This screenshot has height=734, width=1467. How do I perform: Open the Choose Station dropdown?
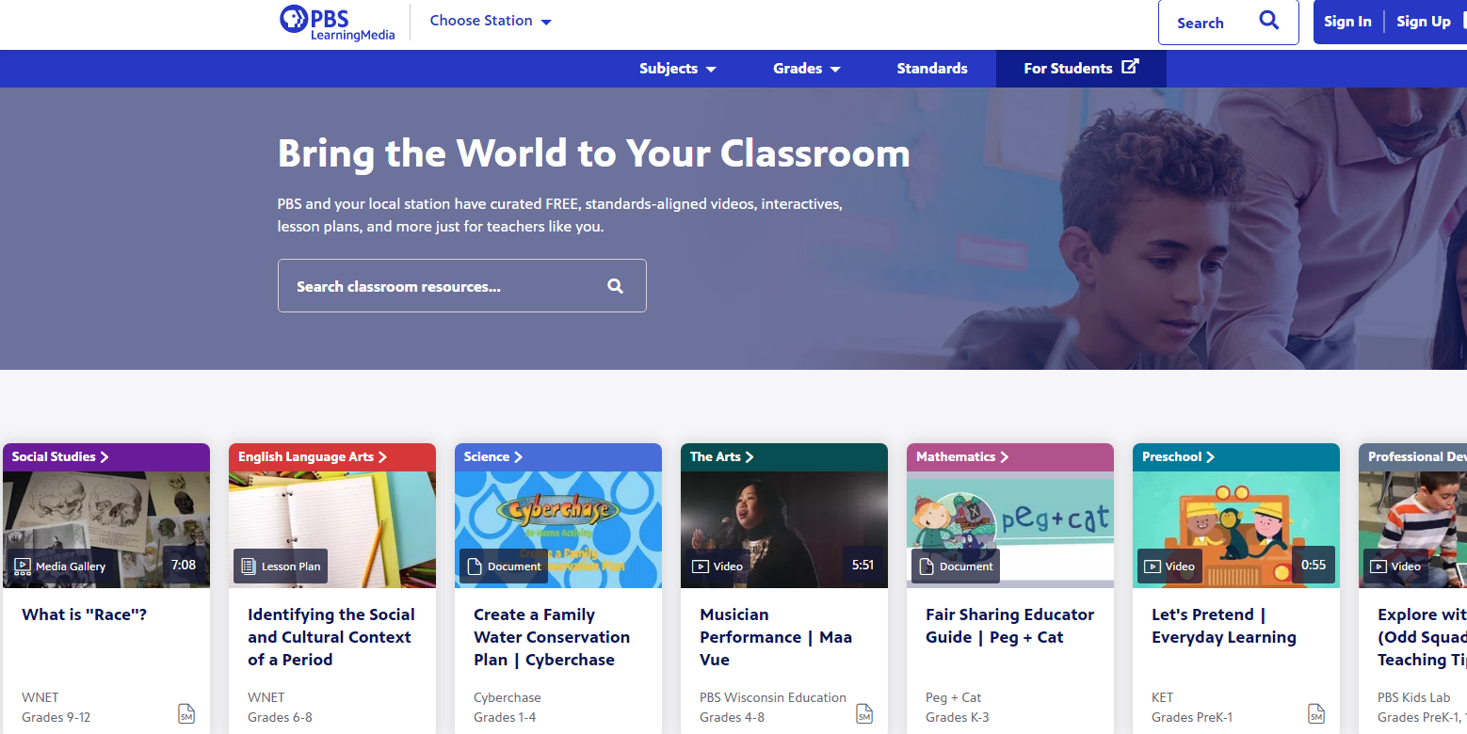tap(490, 21)
